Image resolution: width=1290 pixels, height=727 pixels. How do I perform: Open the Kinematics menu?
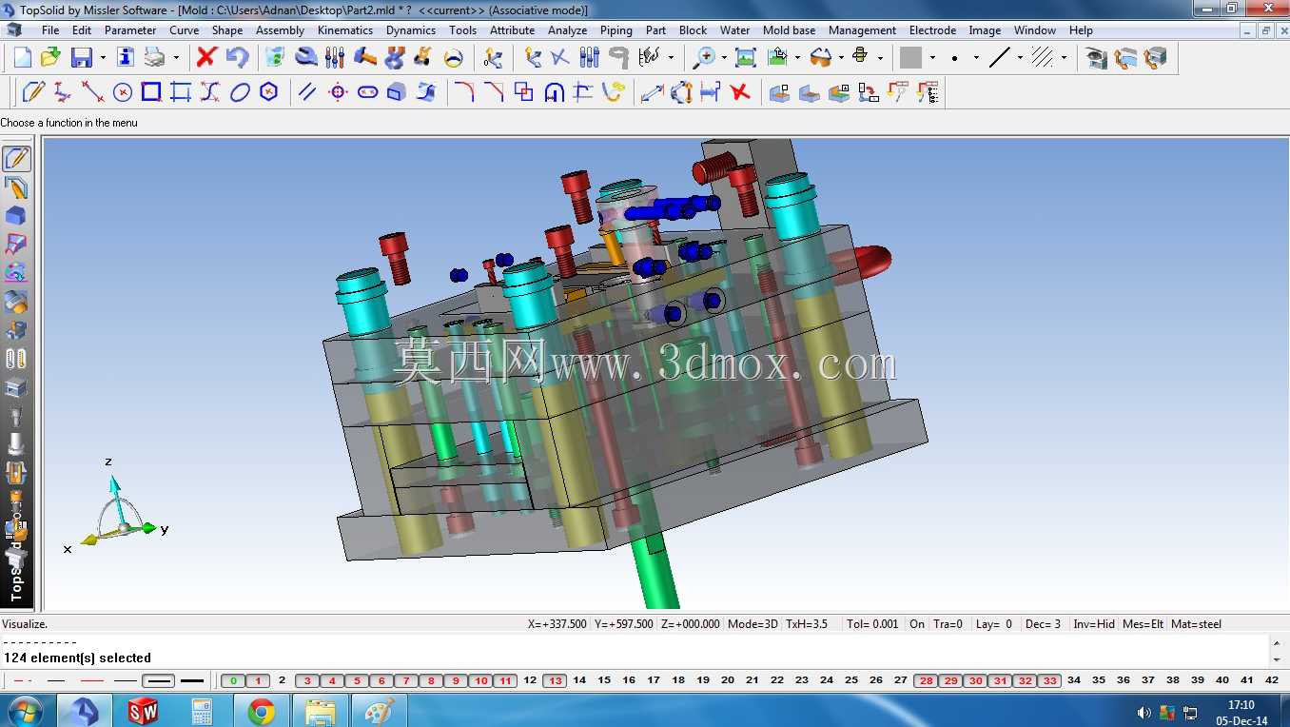[x=345, y=30]
